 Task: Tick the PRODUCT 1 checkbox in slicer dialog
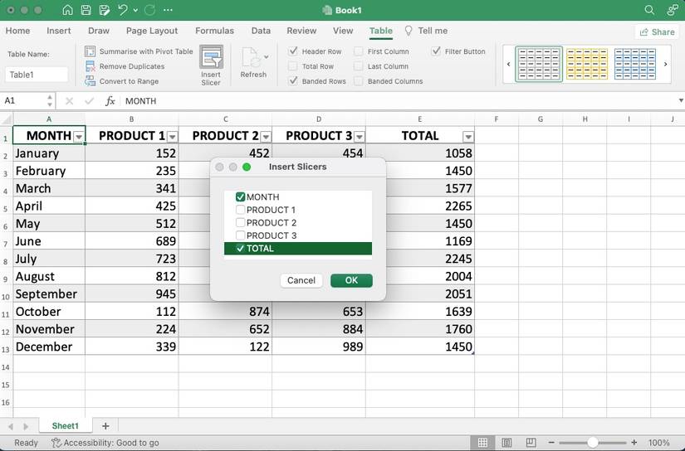point(241,210)
